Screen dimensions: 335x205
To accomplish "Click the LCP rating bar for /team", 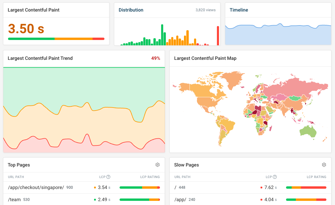I will (139, 200).
